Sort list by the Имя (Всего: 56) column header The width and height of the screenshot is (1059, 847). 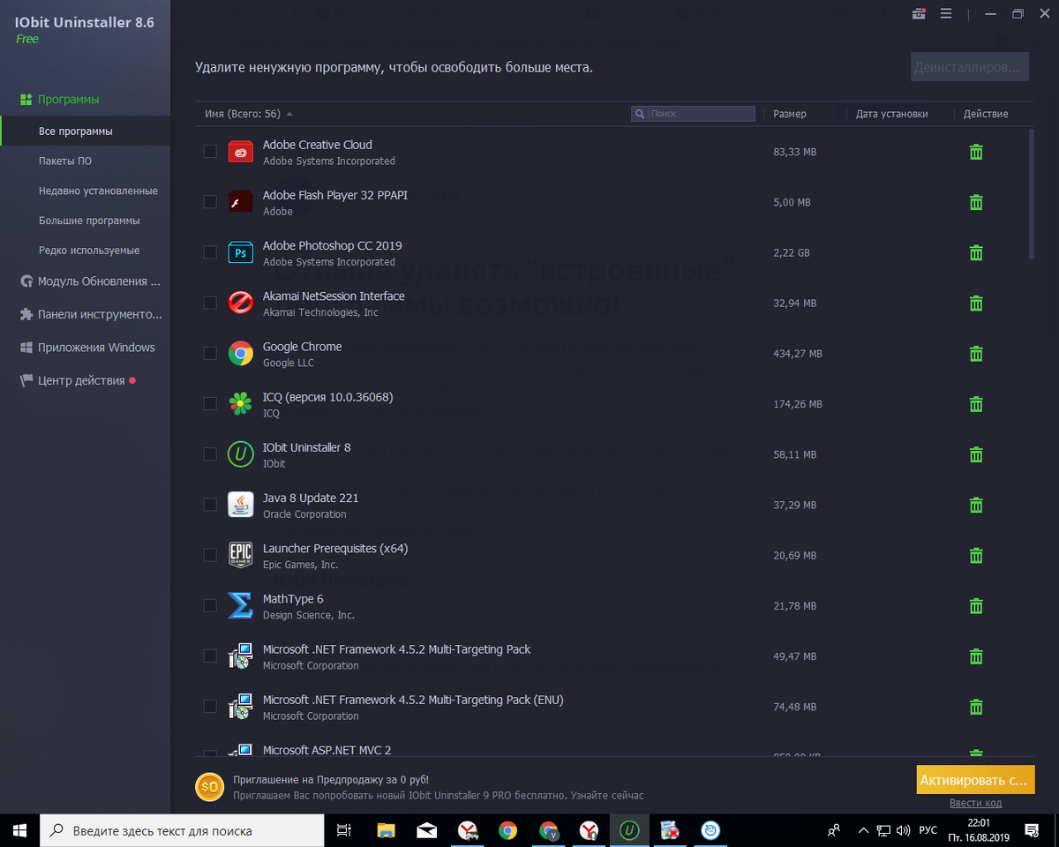[x=243, y=114]
